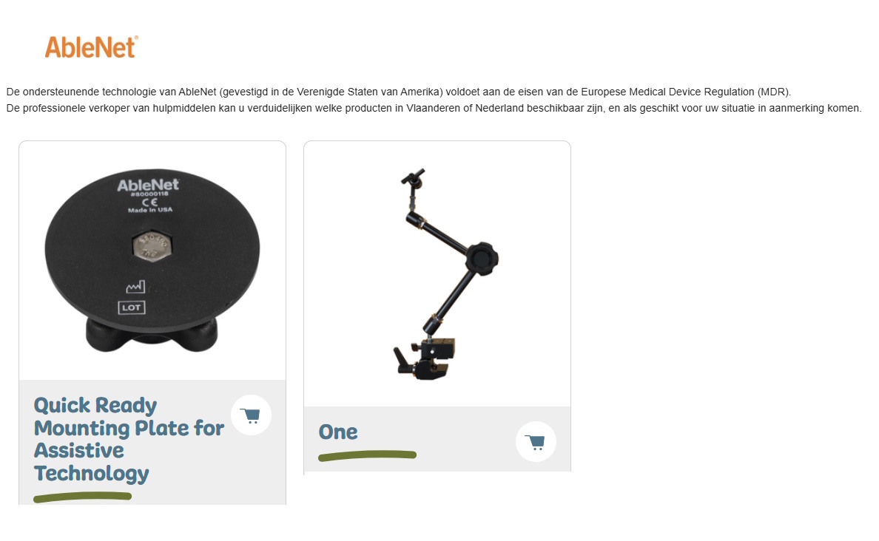Click the cart icon for One
The width and height of the screenshot is (879, 541).
[536, 441]
